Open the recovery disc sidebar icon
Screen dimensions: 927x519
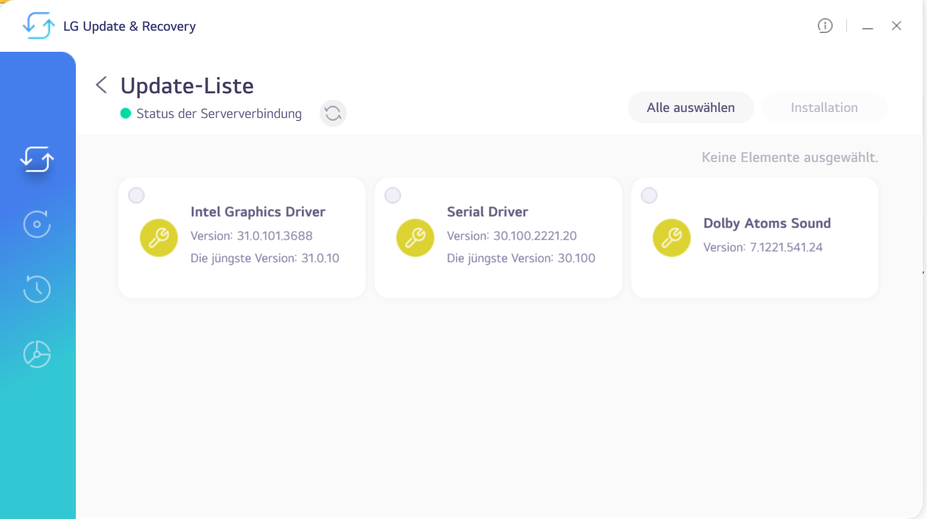(x=37, y=225)
